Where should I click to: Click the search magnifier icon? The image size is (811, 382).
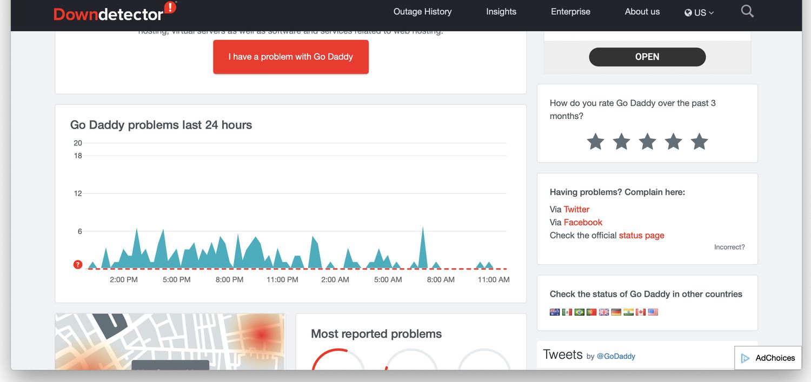point(747,11)
